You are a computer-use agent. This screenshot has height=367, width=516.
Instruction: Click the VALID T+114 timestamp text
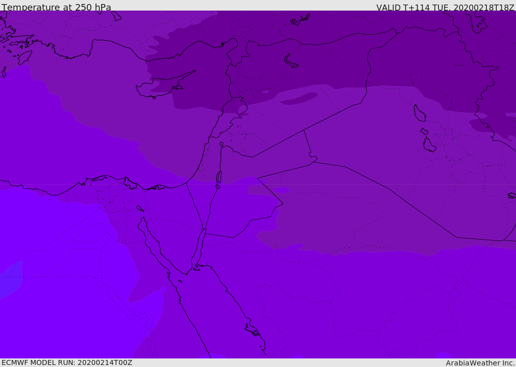pos(445,8)
